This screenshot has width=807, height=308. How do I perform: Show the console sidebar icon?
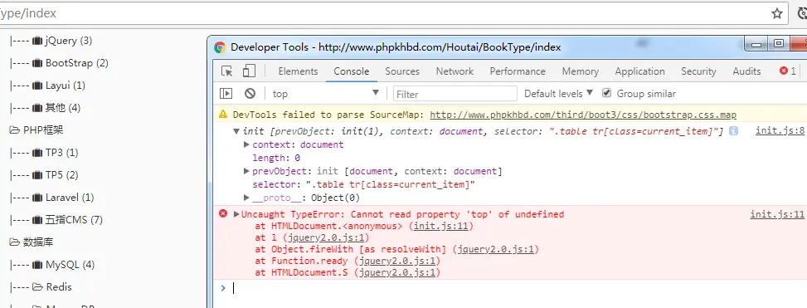[226, 93]
